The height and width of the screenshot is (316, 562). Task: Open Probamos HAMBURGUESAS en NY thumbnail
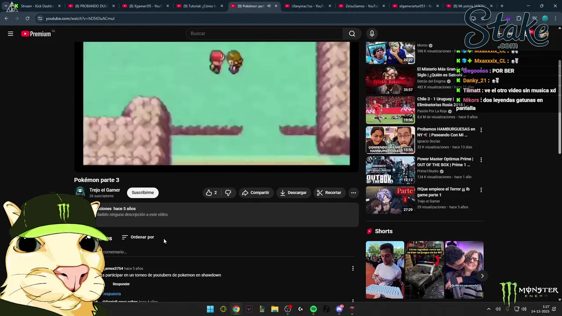(390, 140)
